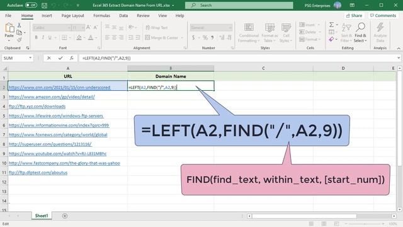Open the View tab
This screenshot has height=227, width=403.
tap(162, 15)
